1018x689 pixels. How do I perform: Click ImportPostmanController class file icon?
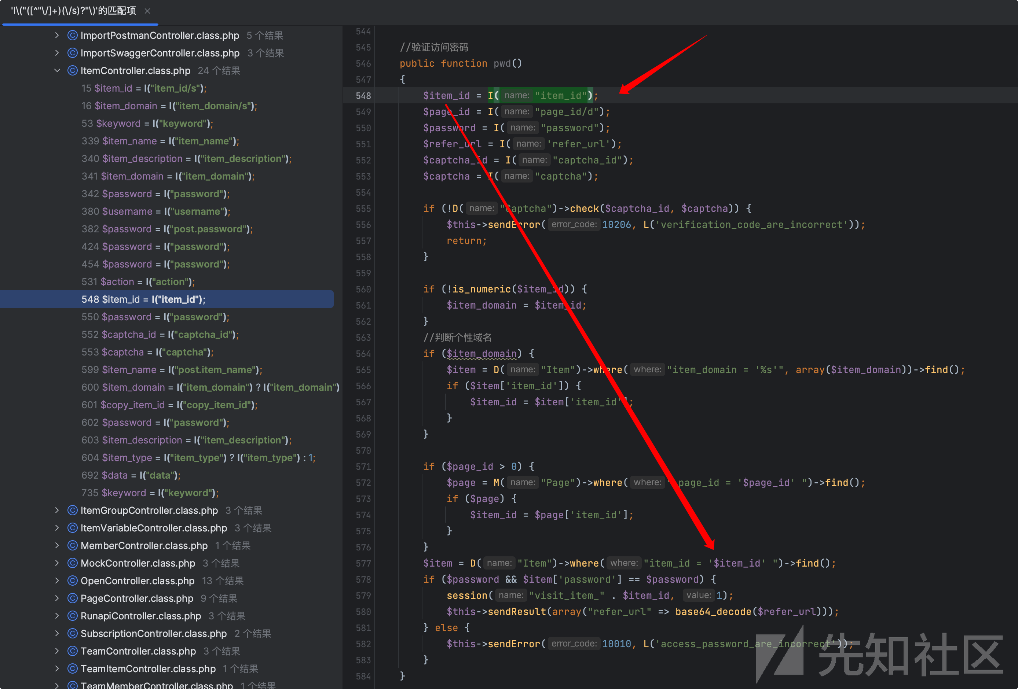point(73,35)
